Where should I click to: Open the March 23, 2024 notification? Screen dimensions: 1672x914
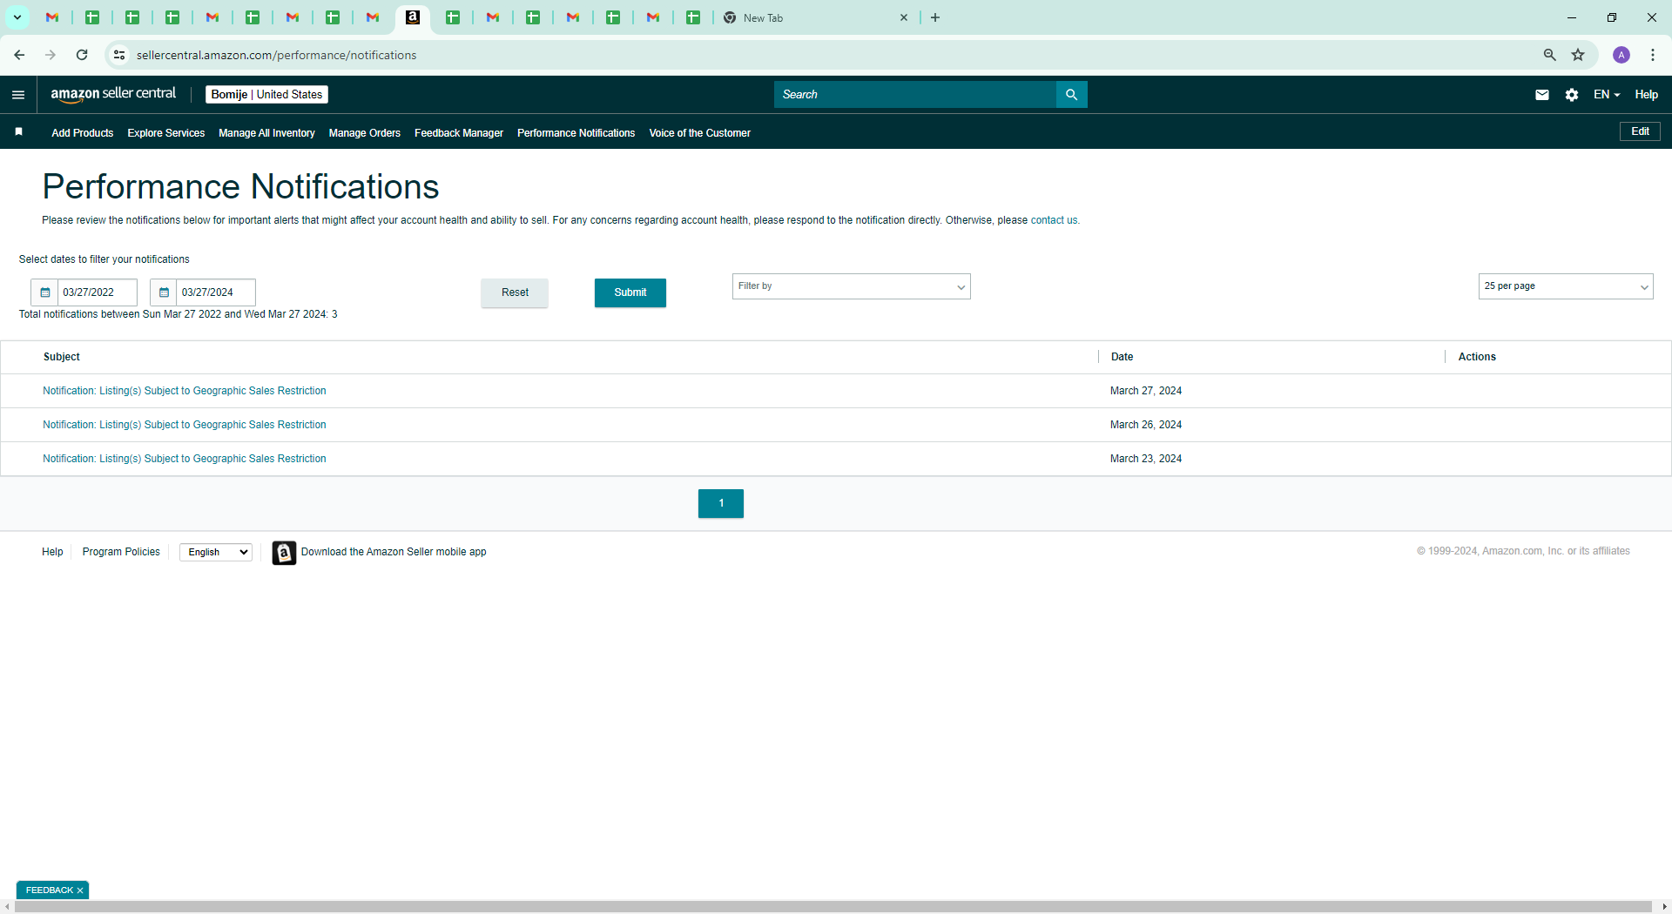click(185, 459)
